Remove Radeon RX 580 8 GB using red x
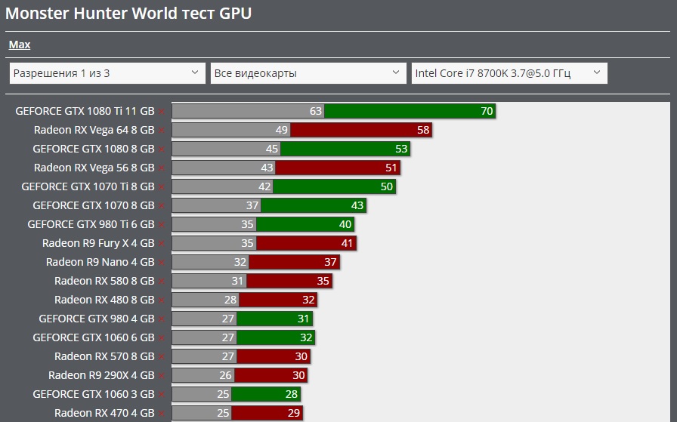This screenshot has width=677, height=422. tap(162, 282)
